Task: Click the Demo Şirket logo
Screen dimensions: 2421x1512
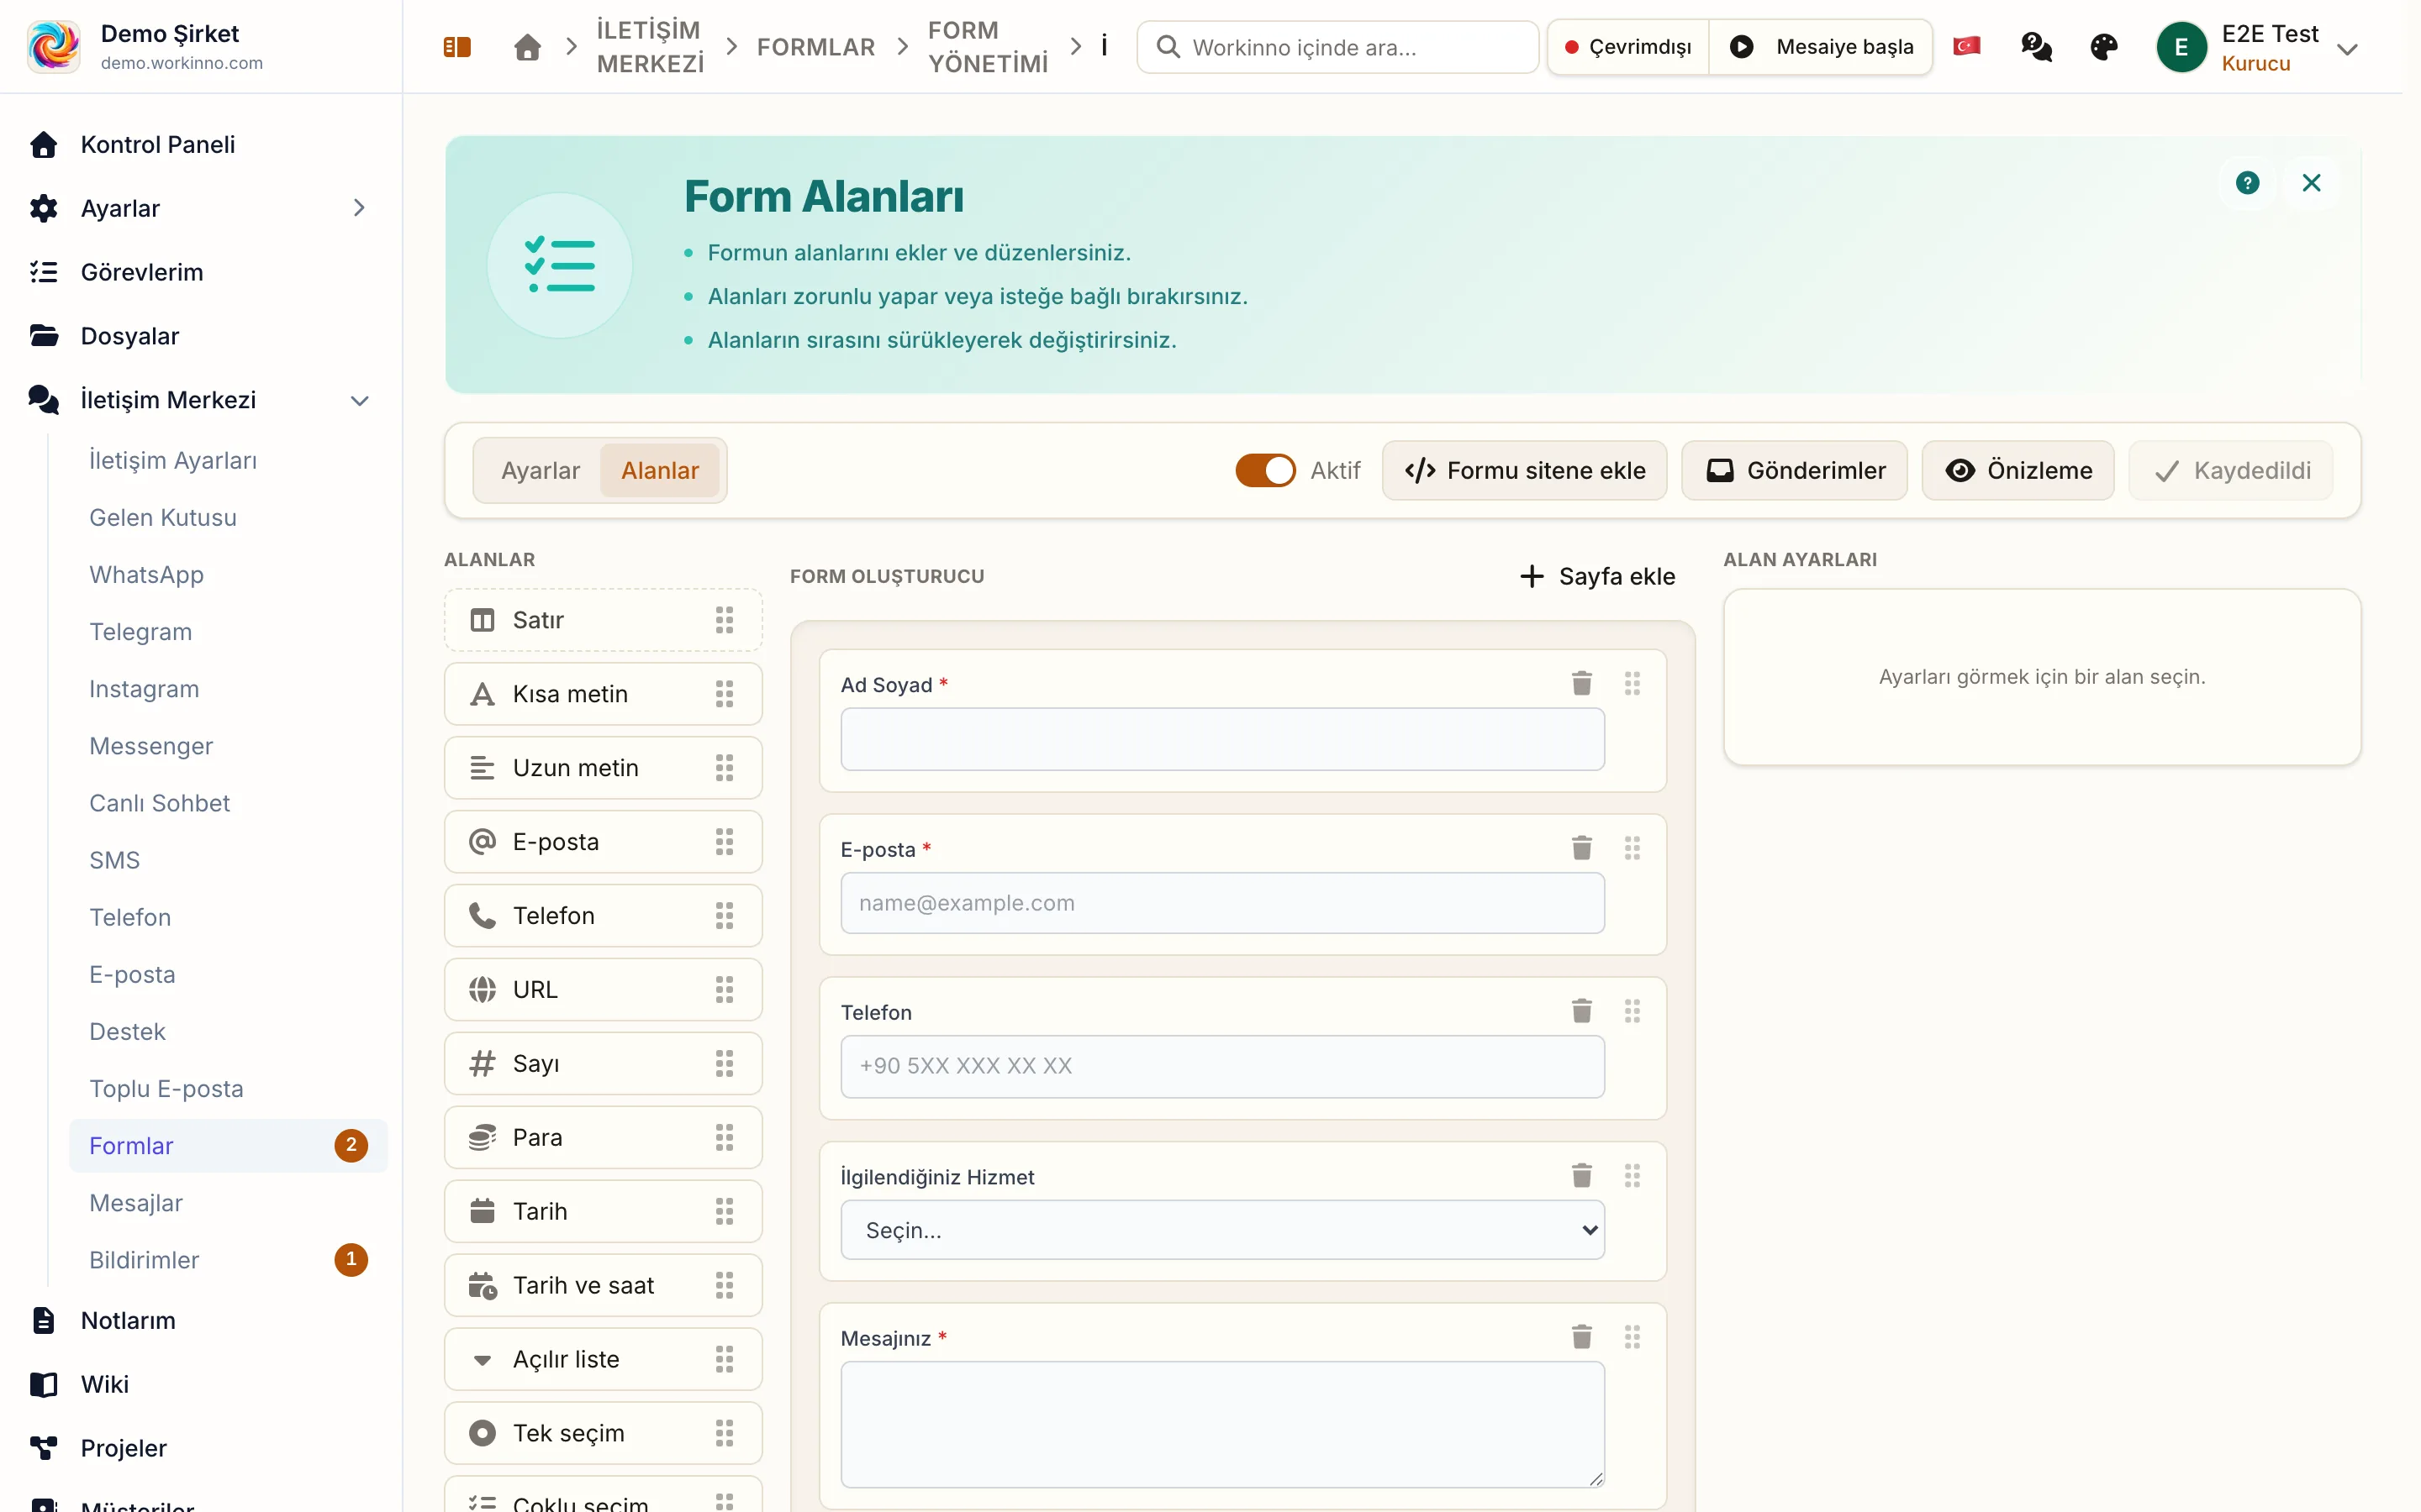Action: click(54, 47)
